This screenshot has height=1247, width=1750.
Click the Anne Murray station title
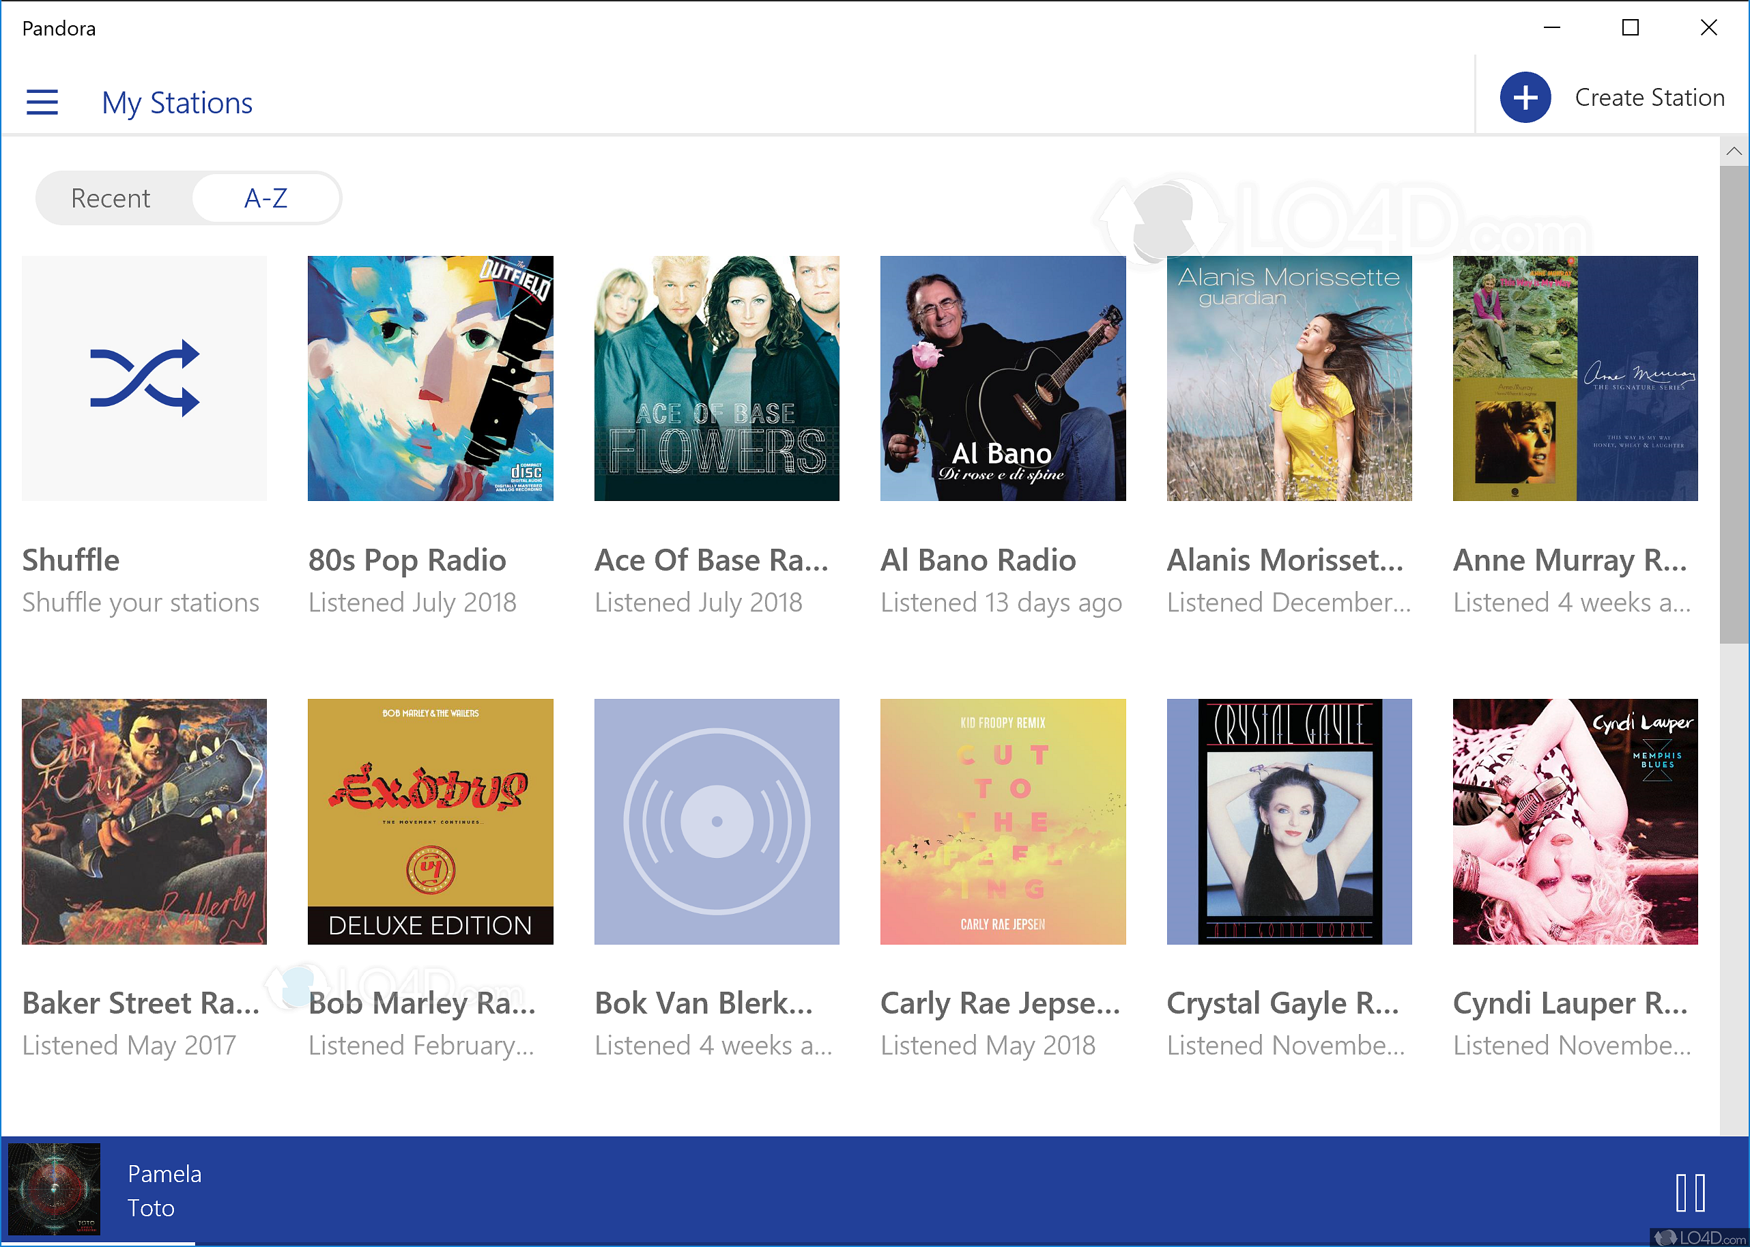pos(1570,560)
